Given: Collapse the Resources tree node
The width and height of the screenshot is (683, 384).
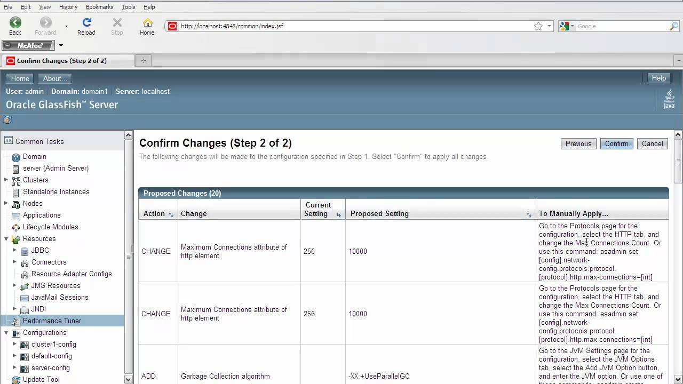Looking at the screenshot, I should (6, 238).
